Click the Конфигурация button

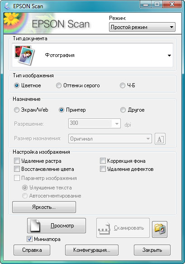tap(92, 250)
